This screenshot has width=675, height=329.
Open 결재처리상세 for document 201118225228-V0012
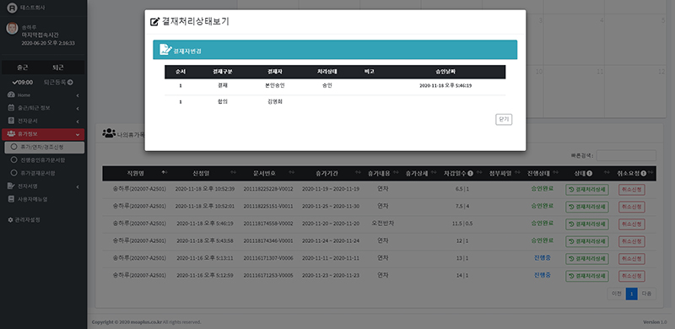(586, 190)
